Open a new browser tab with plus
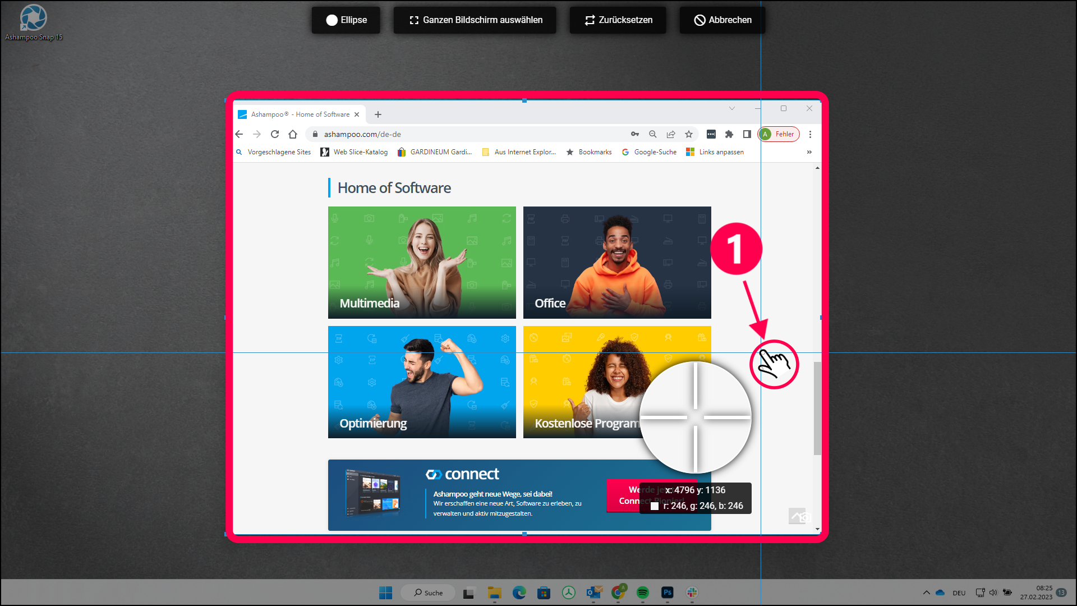1077x606 pixels. pos(378,114)
